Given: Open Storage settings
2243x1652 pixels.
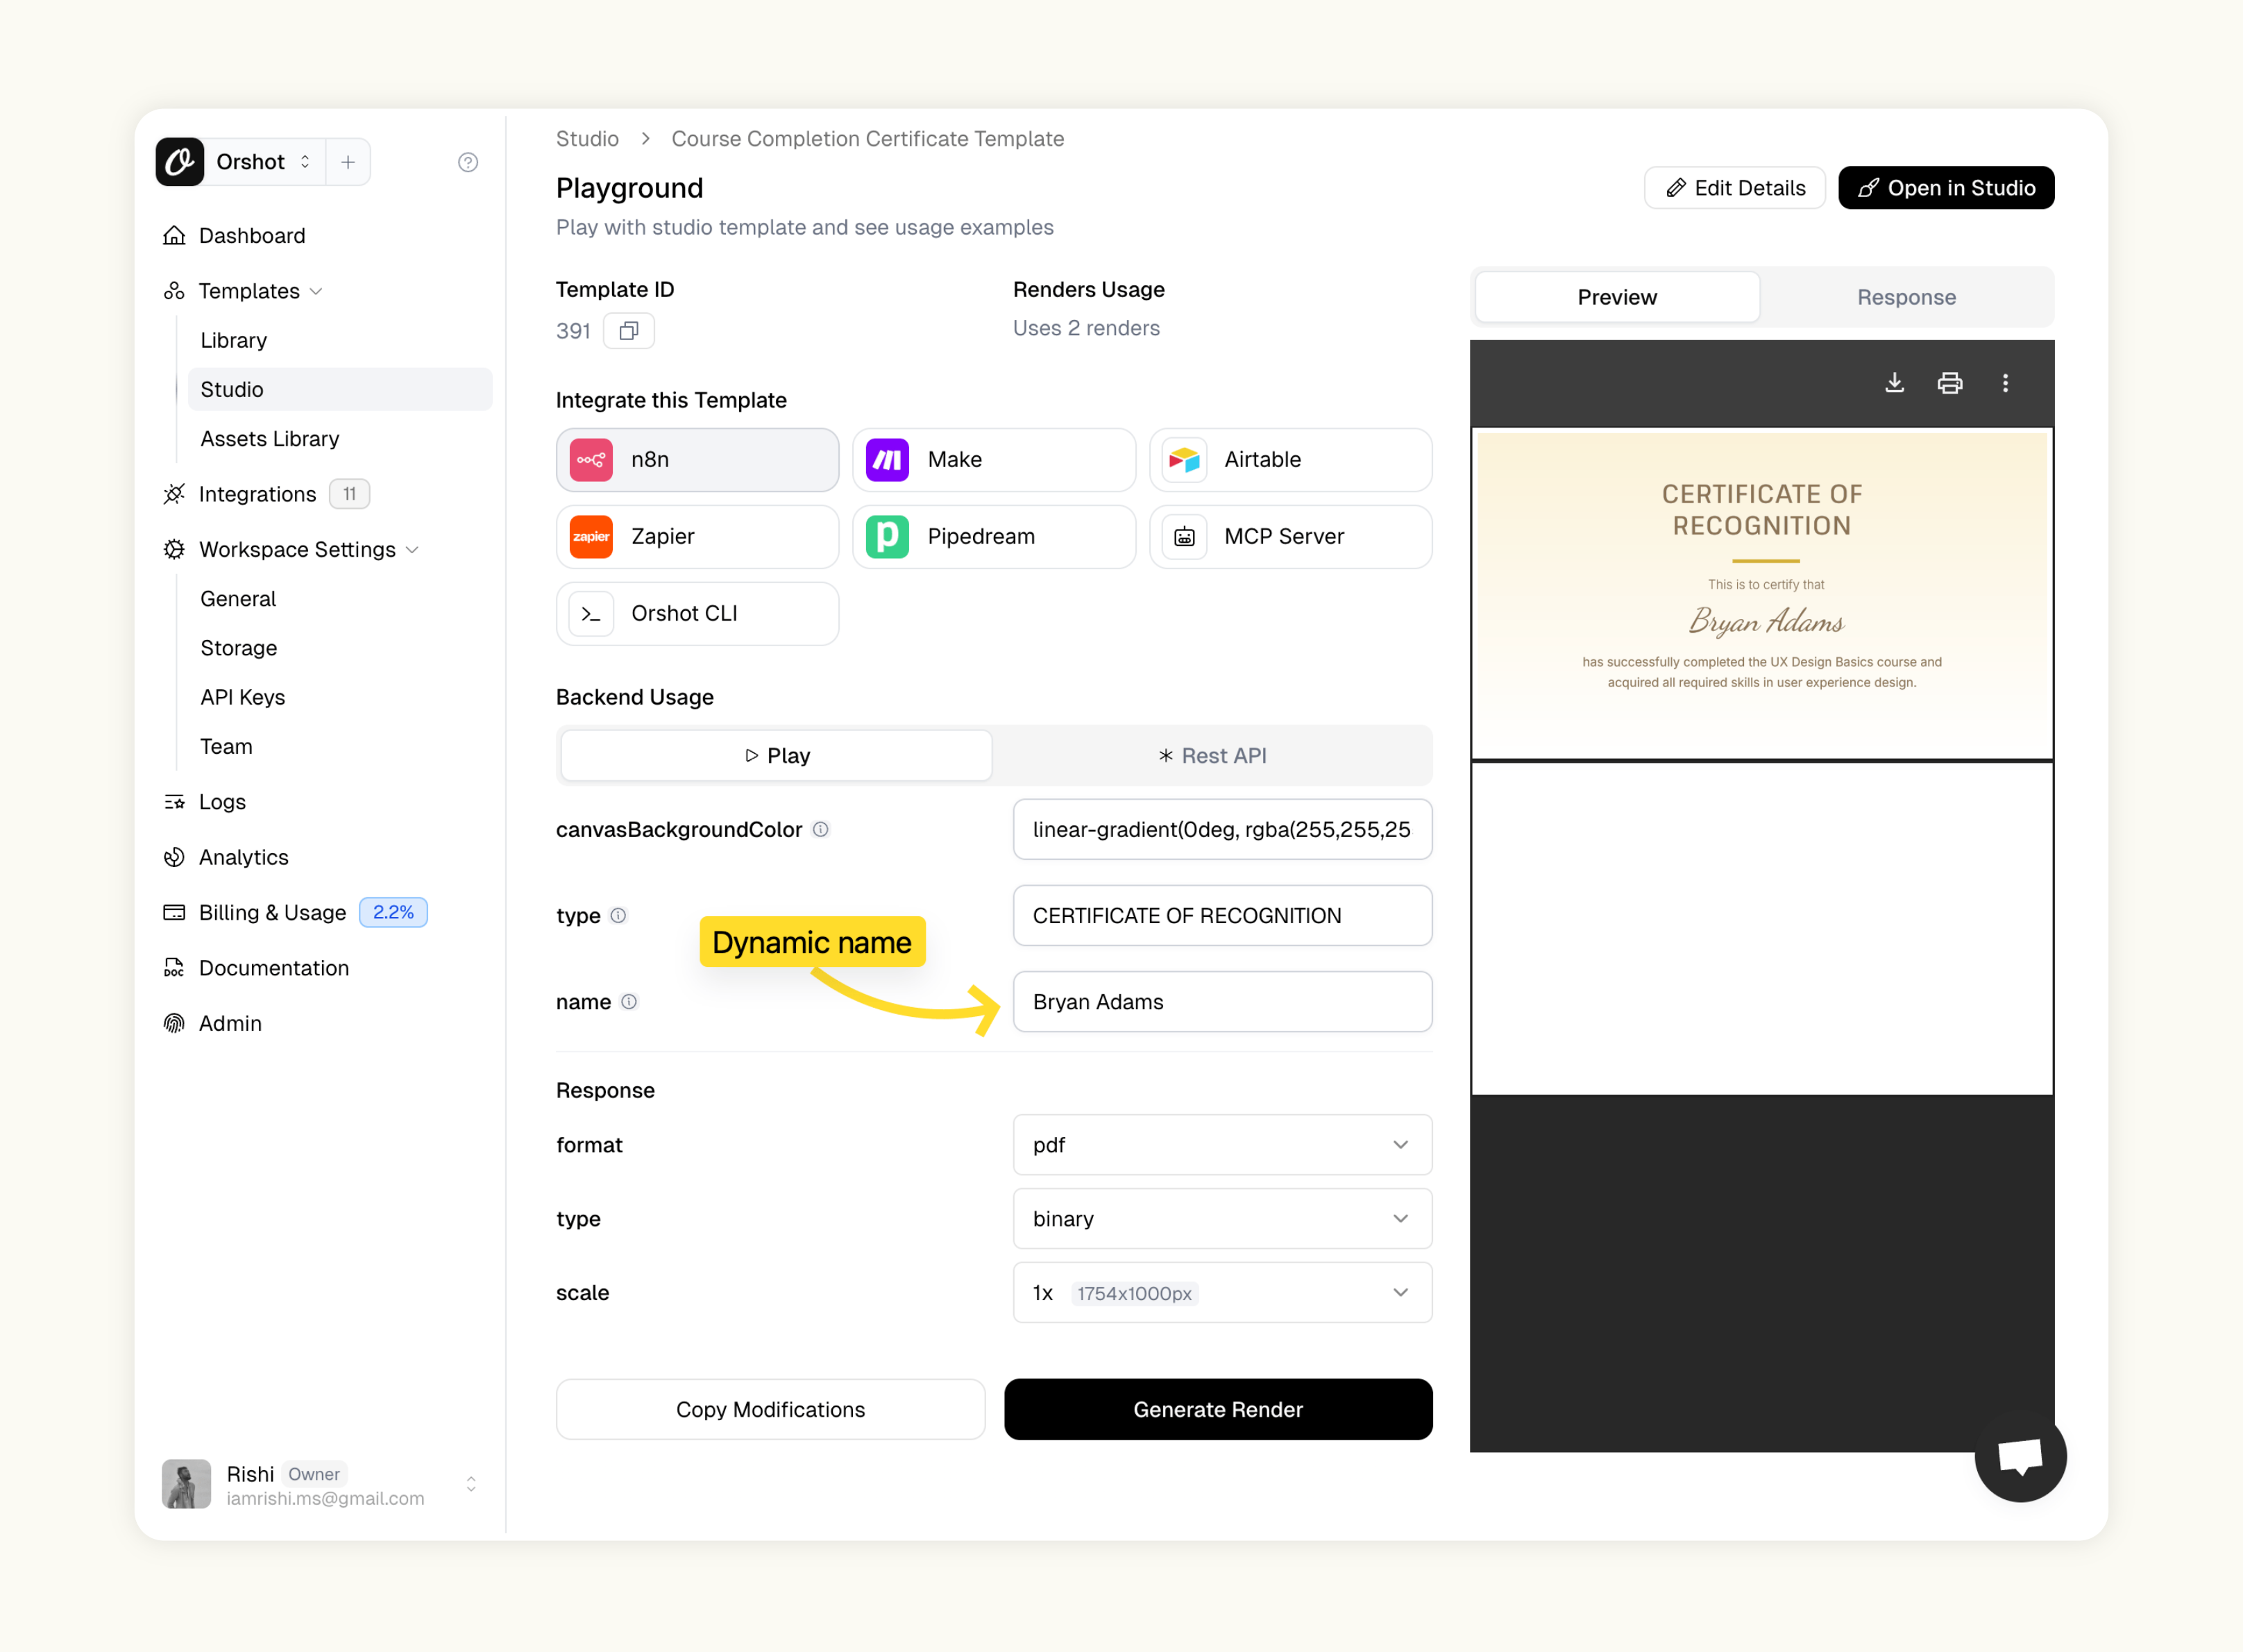Looking at the screenshot, I should [x=239, y=648].
